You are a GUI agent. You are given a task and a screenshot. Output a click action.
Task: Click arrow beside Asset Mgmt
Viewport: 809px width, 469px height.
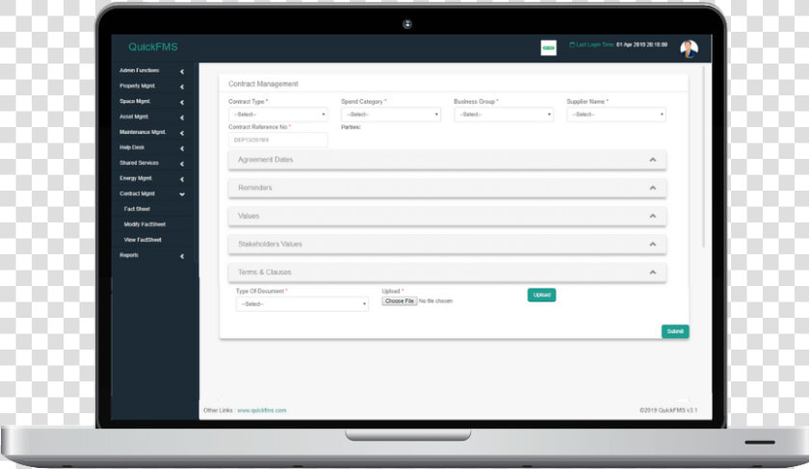pyautogui.click(x=182, y=117)
